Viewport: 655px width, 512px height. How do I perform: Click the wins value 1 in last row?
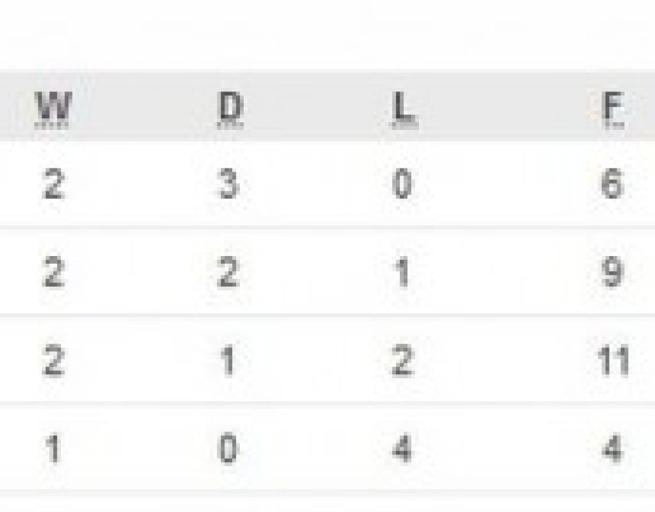(x=54, y=449)
